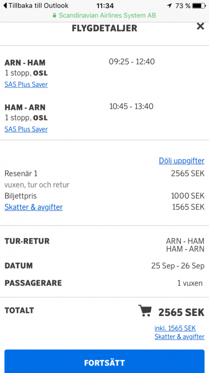This screenshot has width=209, height=373.
Task: Open Skatter & avgifter below the total
Action: click(x=180, y=337)
